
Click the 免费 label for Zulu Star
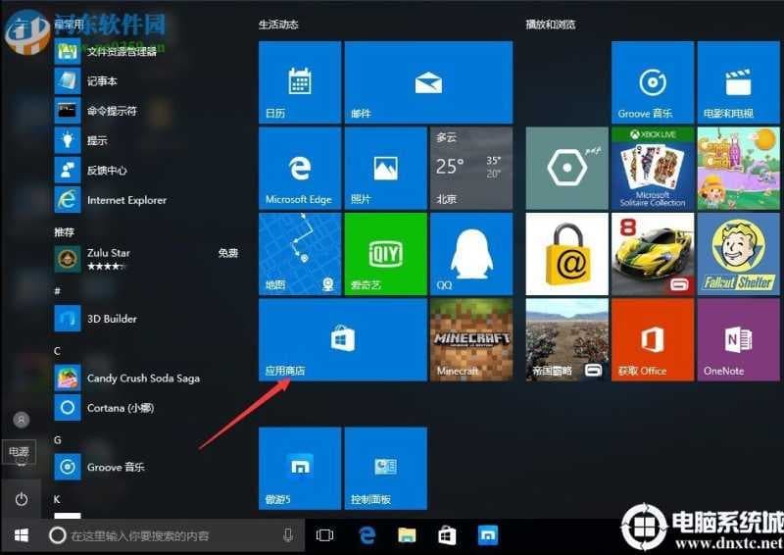point(228,253)
